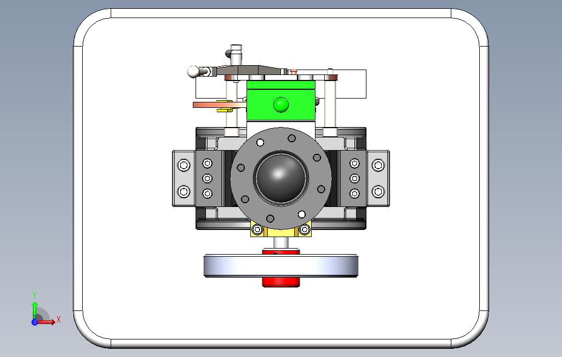Image resolution: width=562 pixels, height=357 pixels.
Task: Select the green block on top of the model
Action: [281, 100]
